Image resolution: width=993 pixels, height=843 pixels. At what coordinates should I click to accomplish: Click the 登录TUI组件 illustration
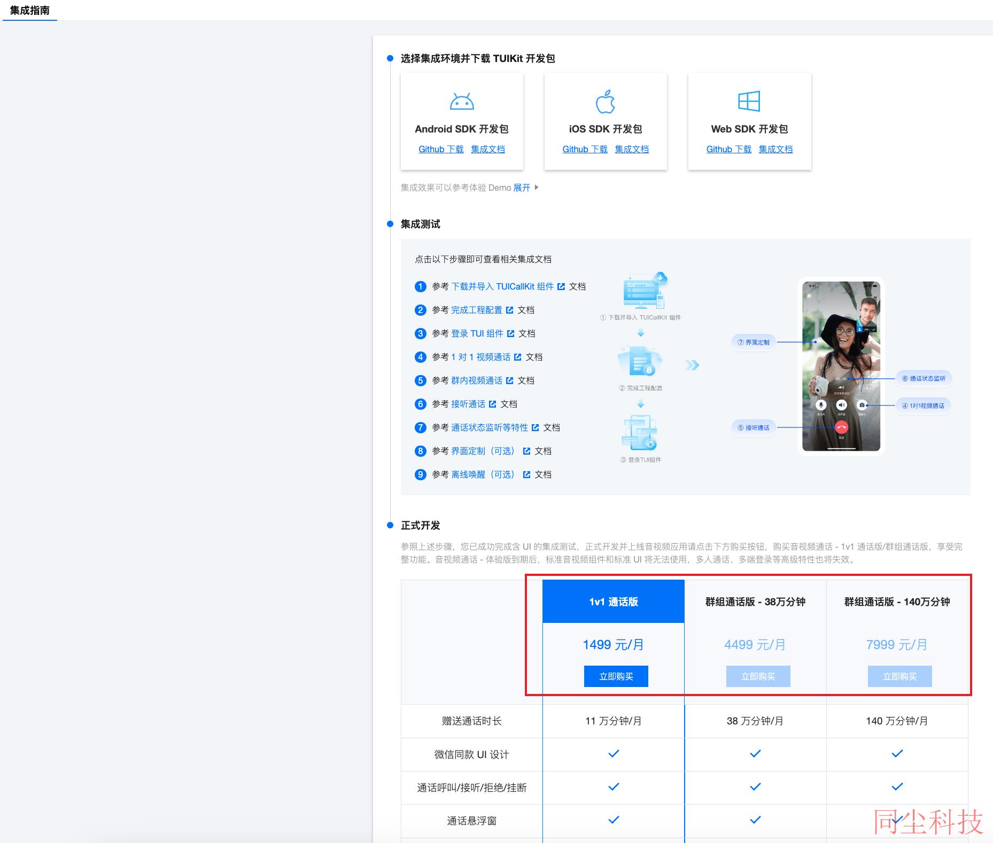[x=640, y=433]
